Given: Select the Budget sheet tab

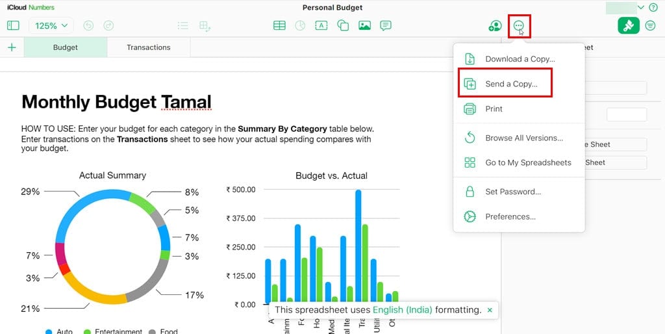Looking at the screenshot, I should (66, 47).
